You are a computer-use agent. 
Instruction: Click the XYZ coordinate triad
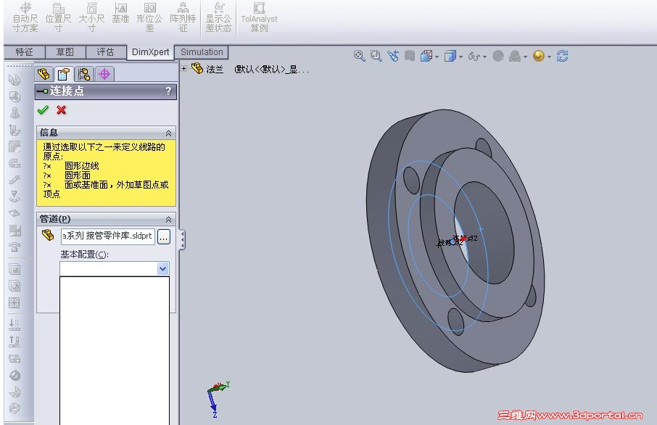click(218, 398)
